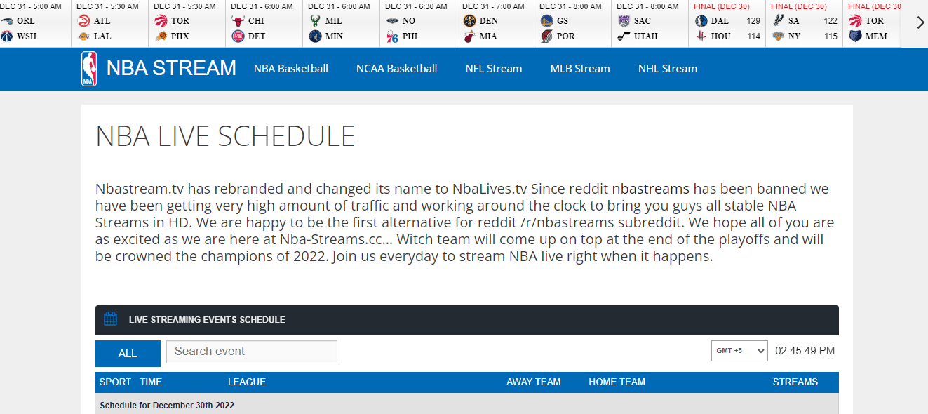Click the Milwaukee Bucks team logo
928x414 pixels.
pos(315,21)
